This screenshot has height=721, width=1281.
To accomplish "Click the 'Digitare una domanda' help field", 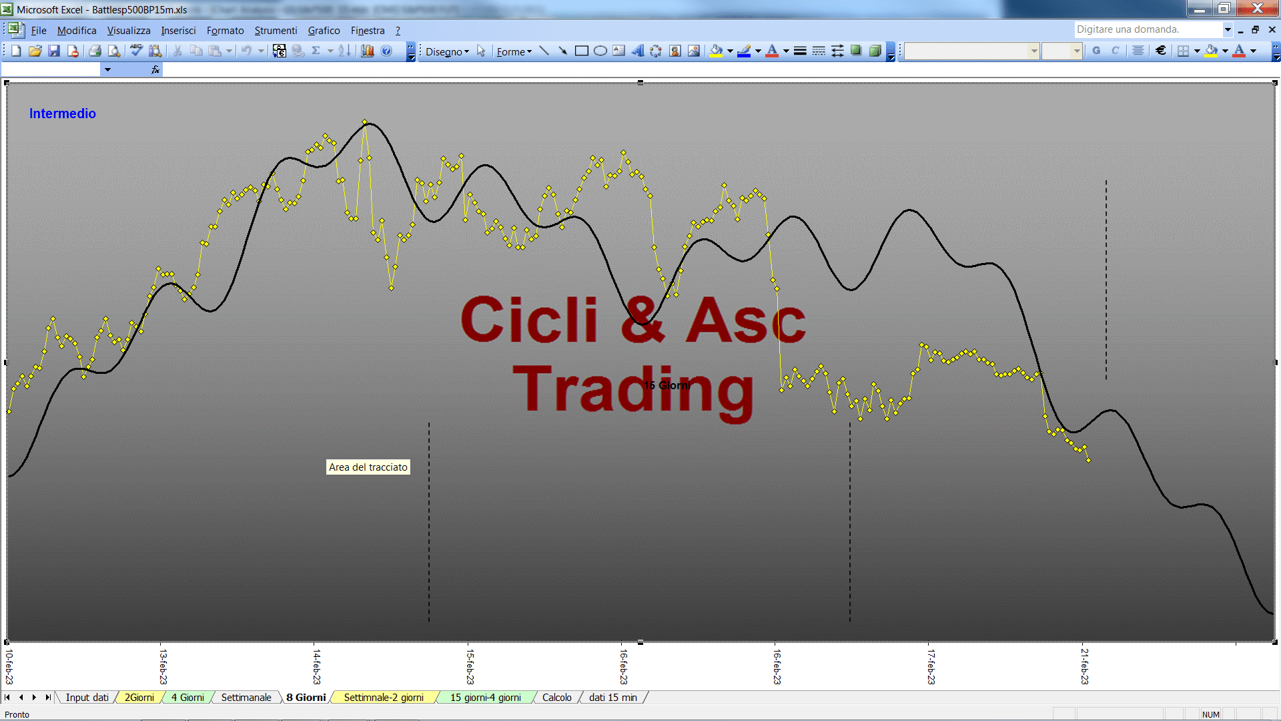I will [x=1148, y=29].
